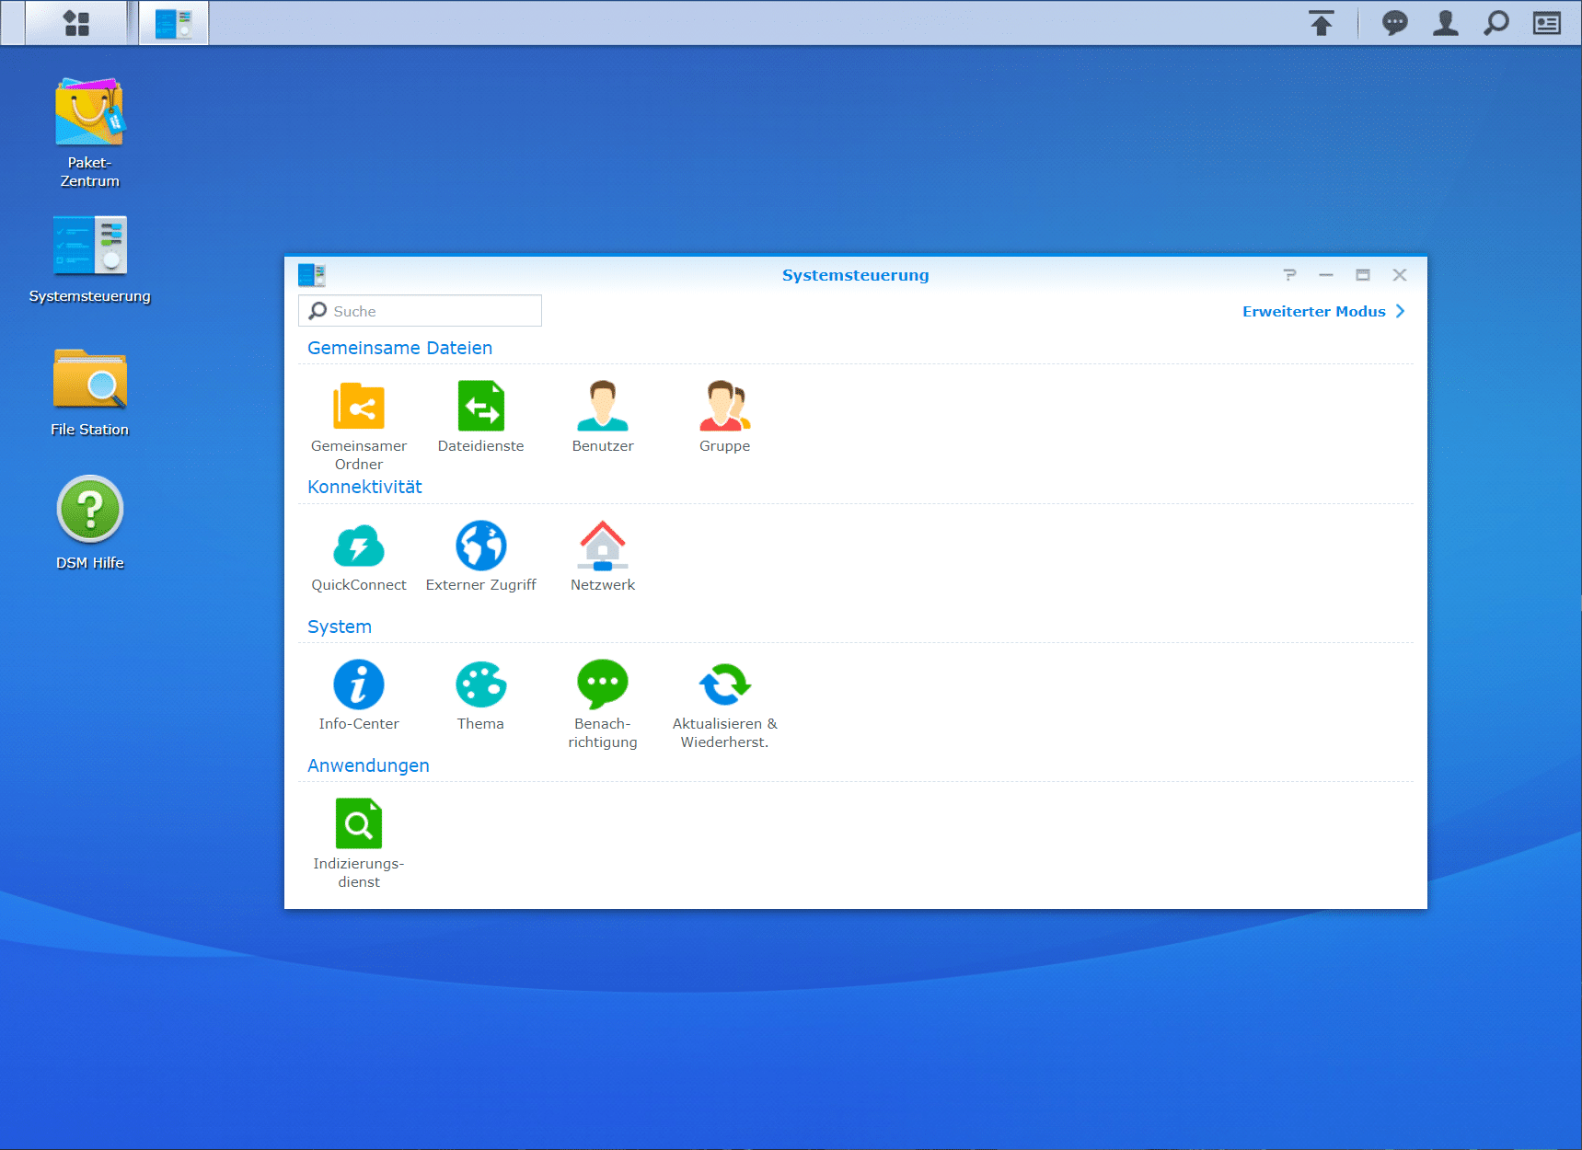Show notifications via speech bubble icon
This screenshot has height=1150, width=1582.
[1394, 23]
